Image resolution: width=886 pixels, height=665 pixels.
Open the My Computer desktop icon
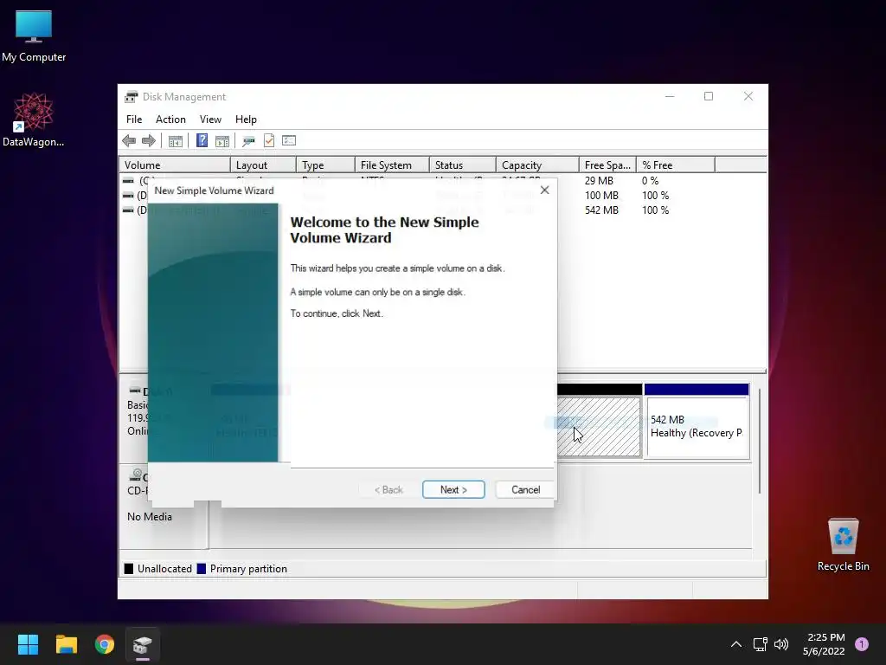click(34, 36)
